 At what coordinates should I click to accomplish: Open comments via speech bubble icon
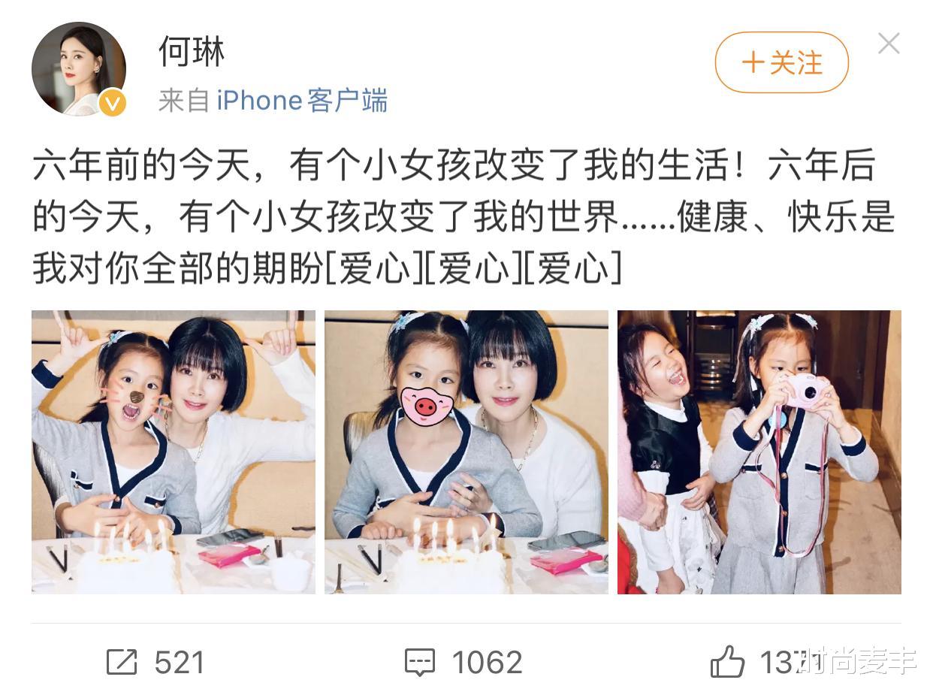click(419, 662)
